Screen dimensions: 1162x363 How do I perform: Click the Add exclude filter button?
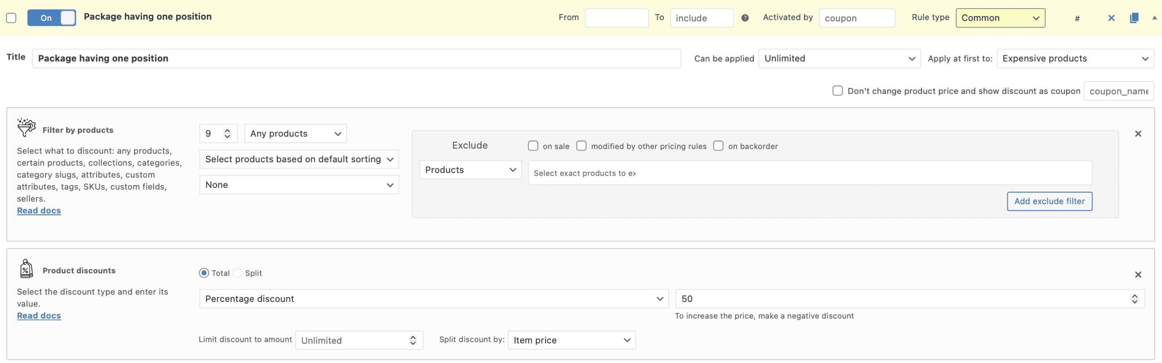(x=1049, y=201)
